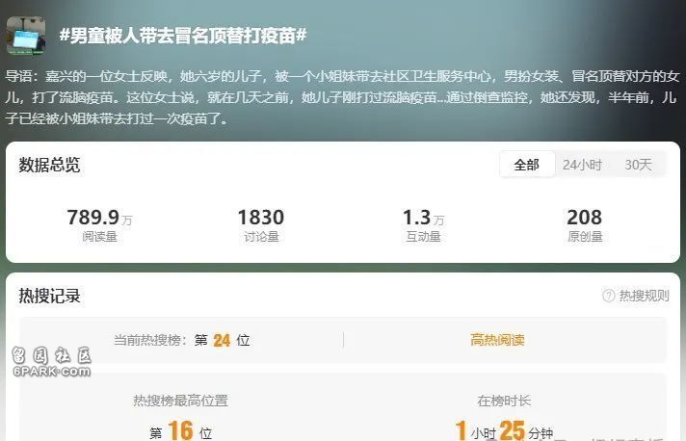Click the 1830 讨论量 figure
The width and height of the screenshot is (686, 441).
tap(261, 218)
